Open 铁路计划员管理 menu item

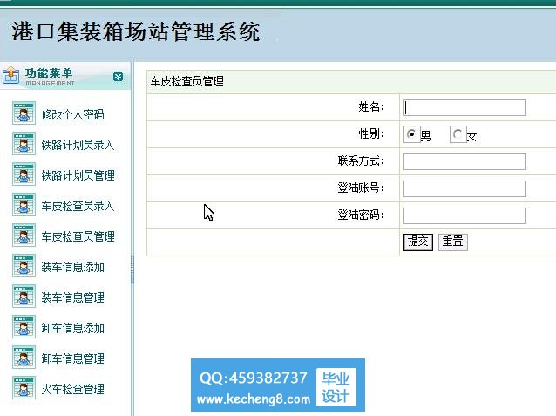(x=78, y=175)
